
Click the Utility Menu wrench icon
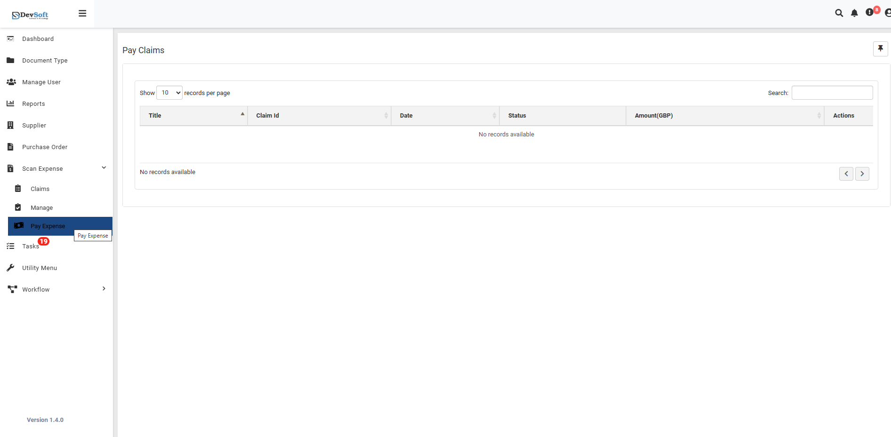pos(10,268)
